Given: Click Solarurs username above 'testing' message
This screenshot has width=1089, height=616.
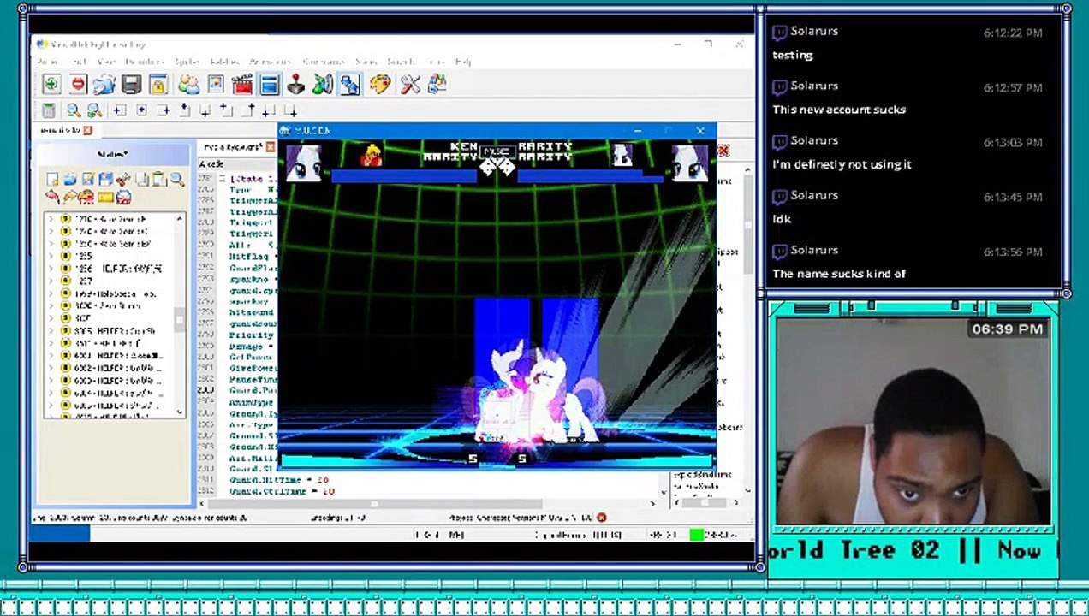Looking at the screenshot, I should coord(814,31).
